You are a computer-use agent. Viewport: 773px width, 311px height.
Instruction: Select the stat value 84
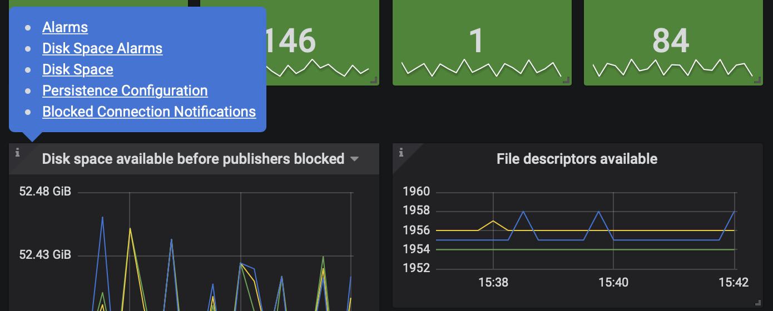tap(671, 41)
